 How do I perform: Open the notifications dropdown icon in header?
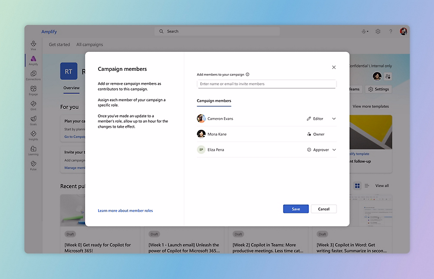pos(365,31)
